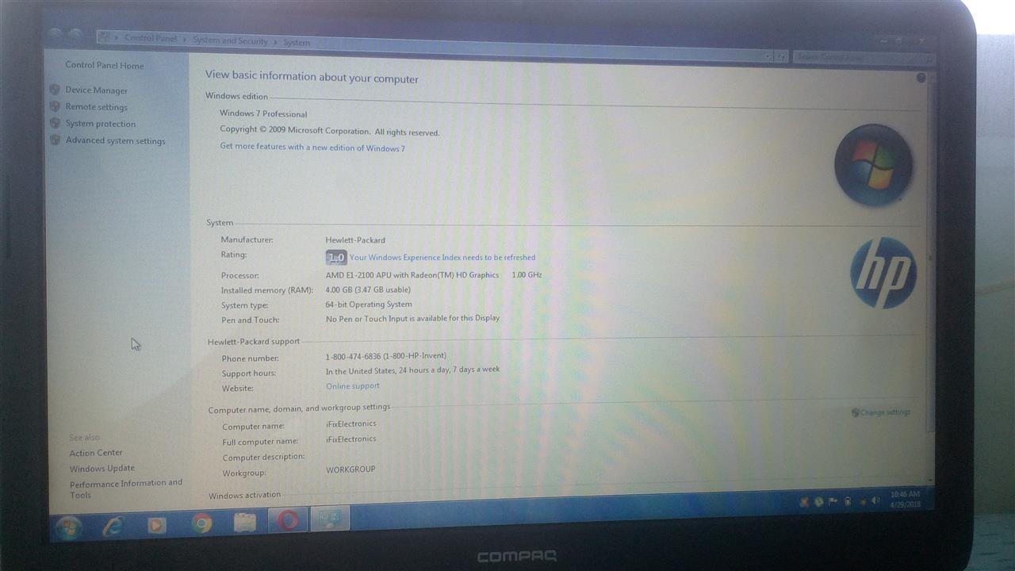Viewport: 1015px width, 571px height.
Task: Click the Windows logo image
Action: click(873, 165)
